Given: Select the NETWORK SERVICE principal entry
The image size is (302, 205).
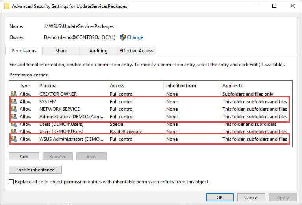Looking at the screenshot, I should pyautogui.click(x=59, y=109).
